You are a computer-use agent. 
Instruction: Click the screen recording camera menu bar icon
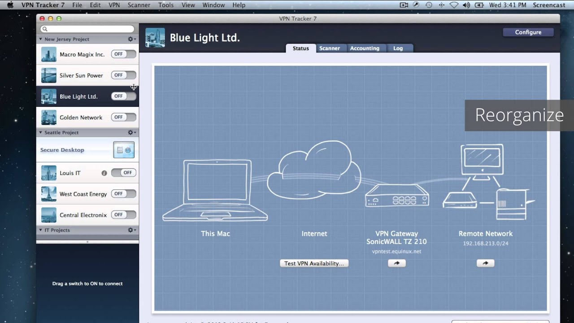click(x=404, y=5)
